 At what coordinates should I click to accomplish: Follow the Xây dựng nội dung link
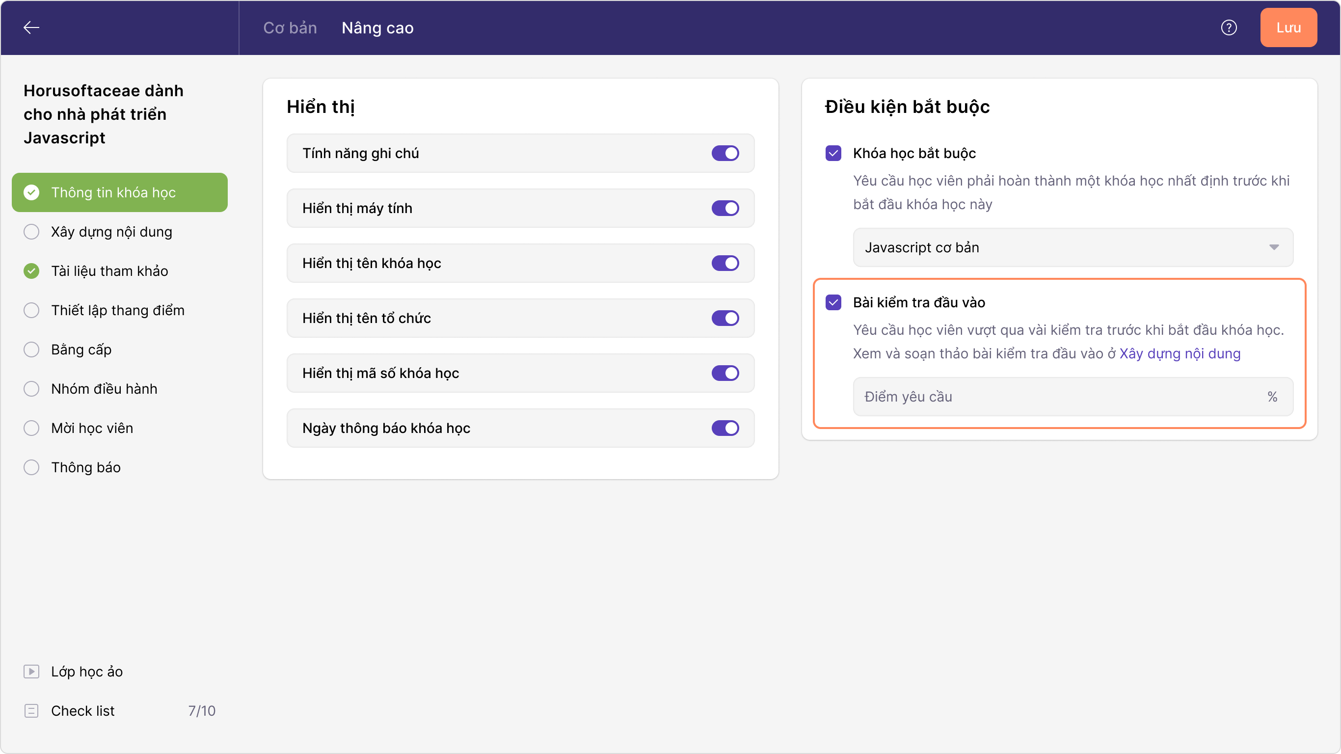coord(1180,353)
